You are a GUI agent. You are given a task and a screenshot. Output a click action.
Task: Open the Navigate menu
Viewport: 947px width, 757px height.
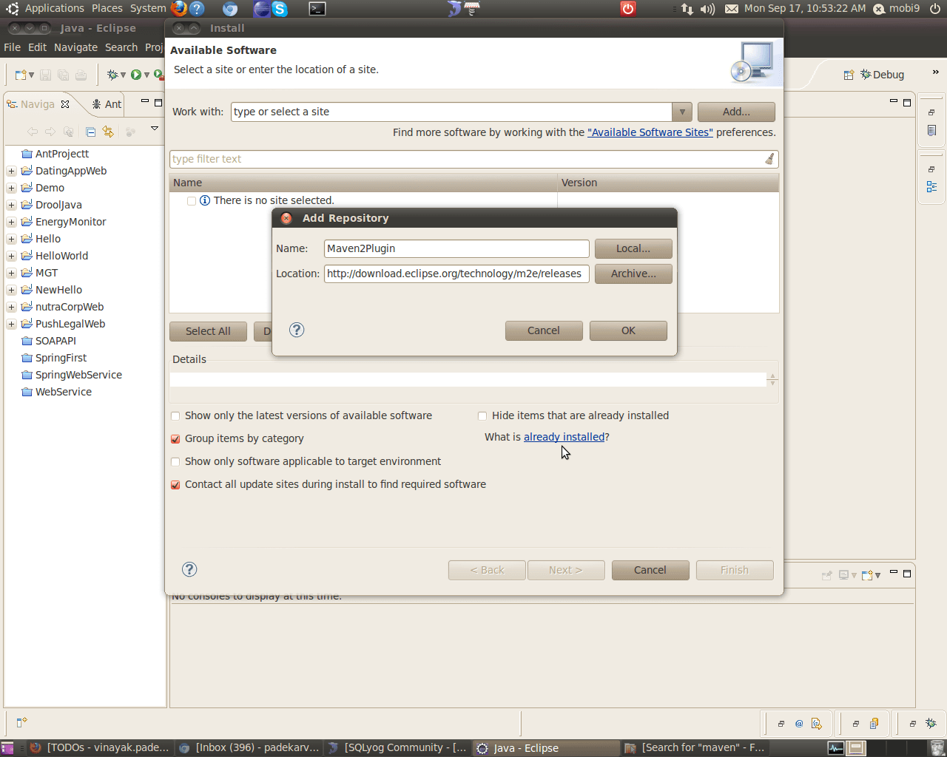point(75,47)
